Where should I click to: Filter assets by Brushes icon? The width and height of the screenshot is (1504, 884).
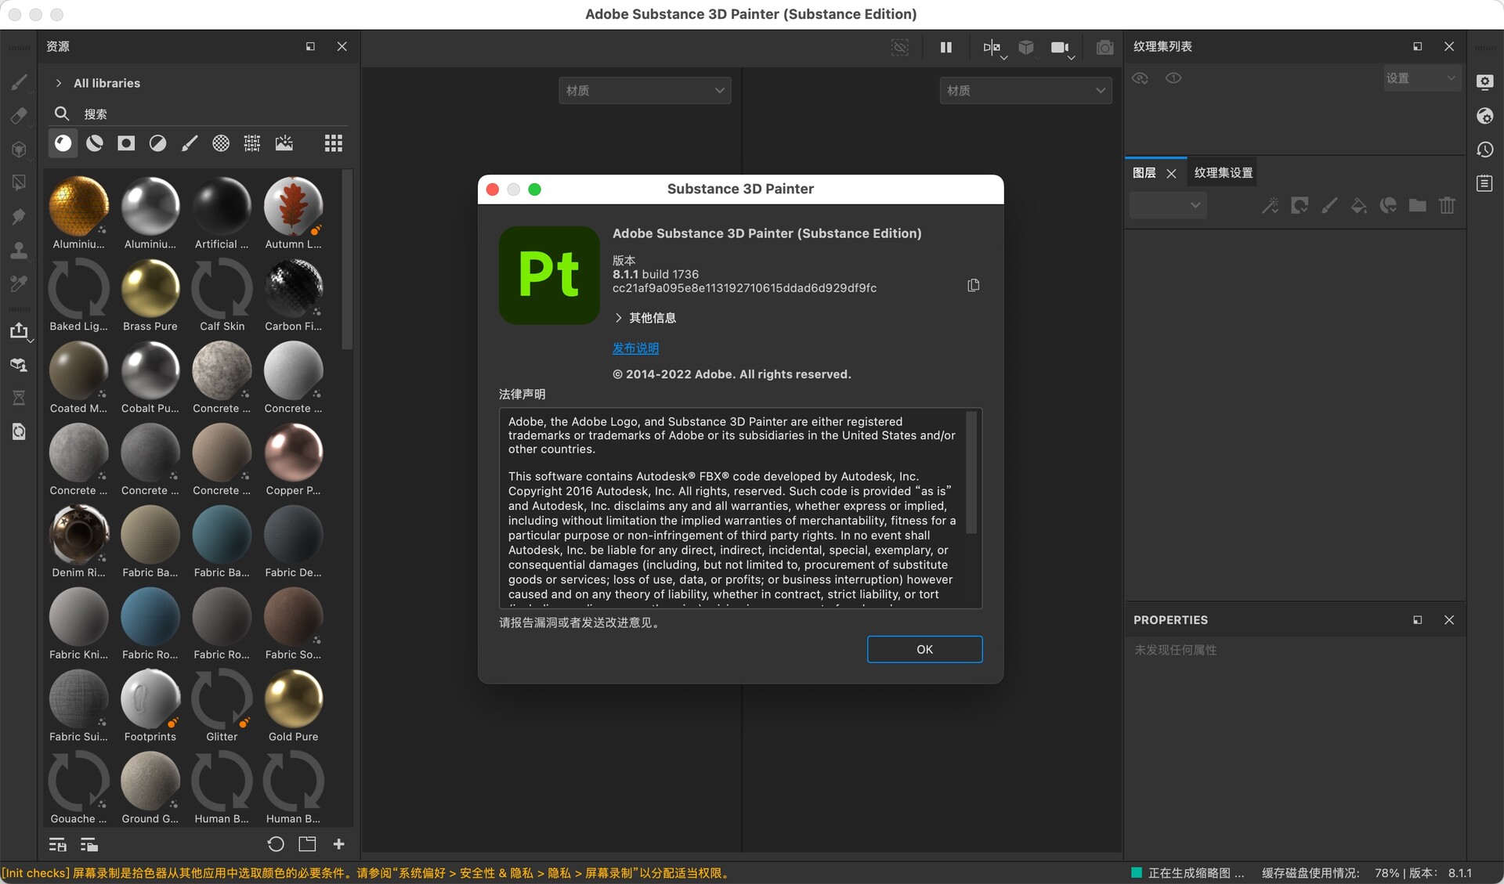190,143
